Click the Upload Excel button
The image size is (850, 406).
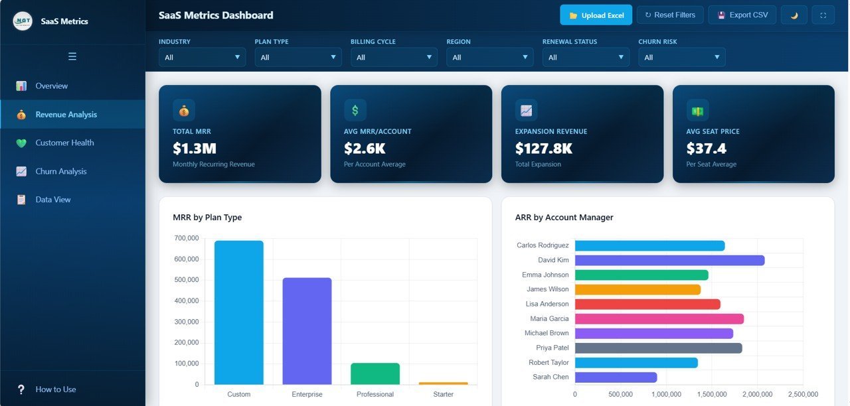point(596,14)
